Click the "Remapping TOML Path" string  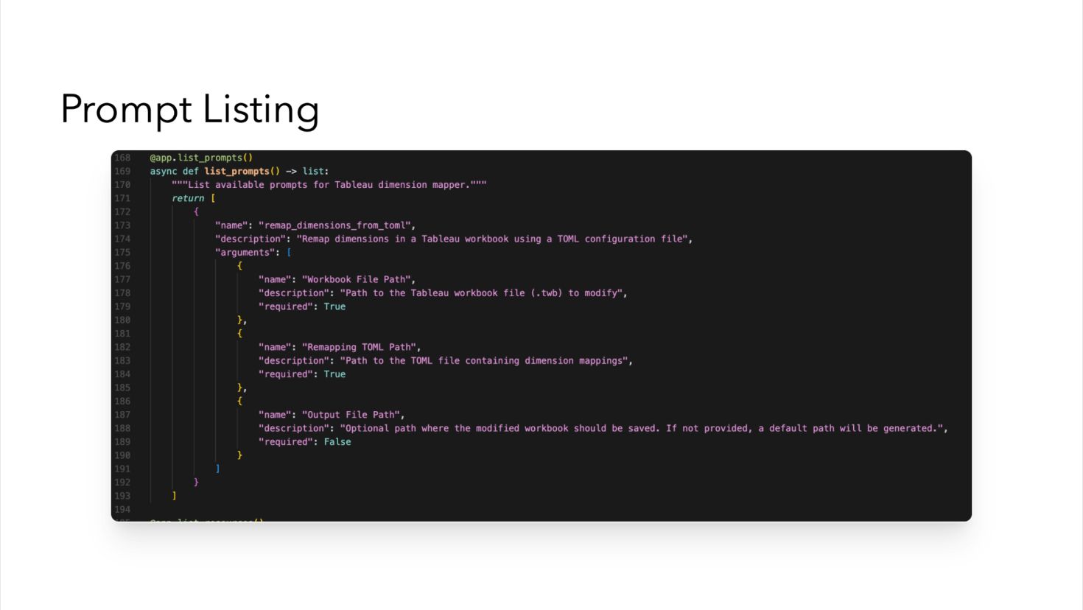point(361,347)
